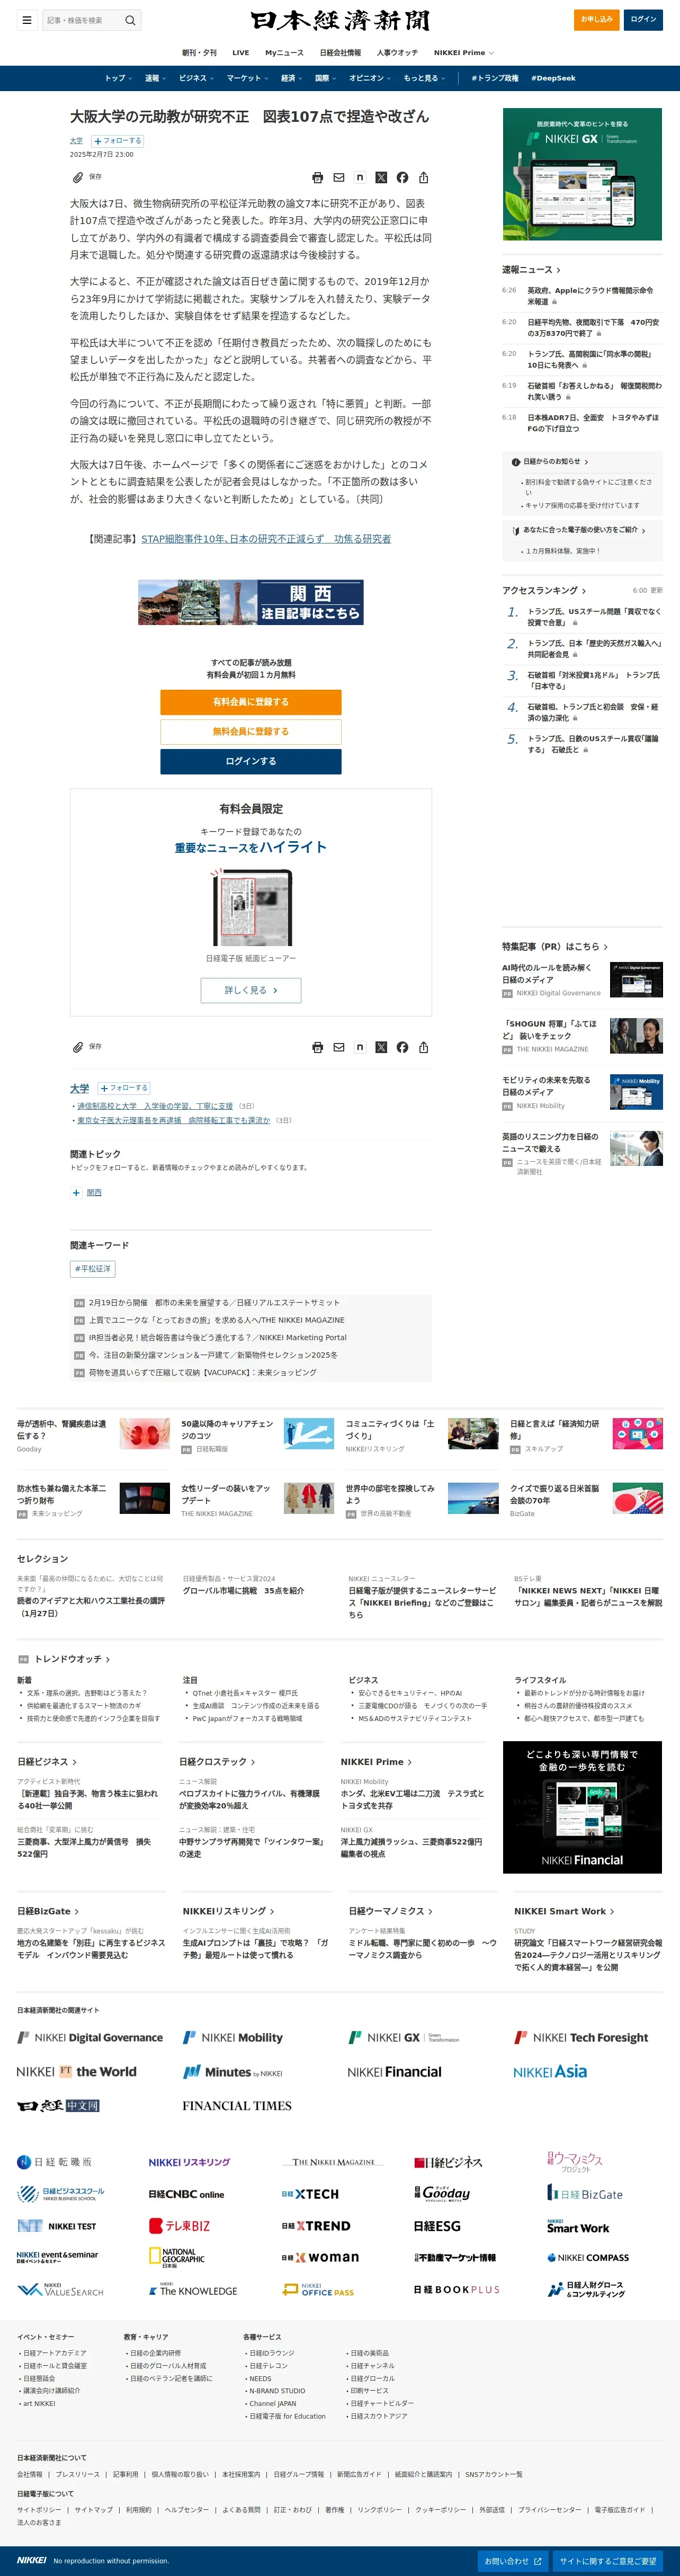Click the 無料会員に登録する button

[x=251, y=732]
